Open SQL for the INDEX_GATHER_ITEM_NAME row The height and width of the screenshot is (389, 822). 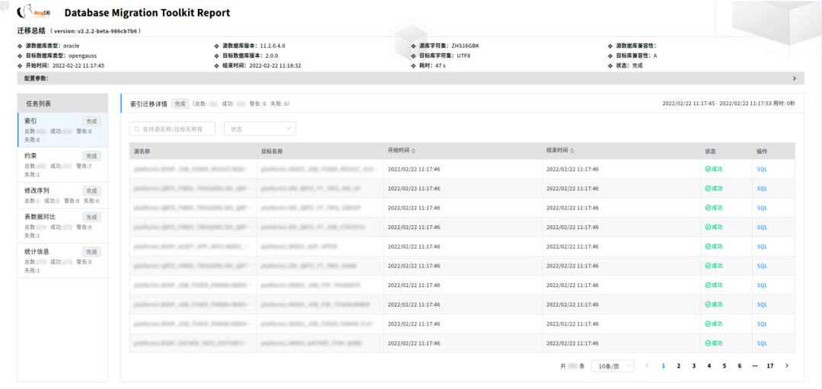click(762, 344)
